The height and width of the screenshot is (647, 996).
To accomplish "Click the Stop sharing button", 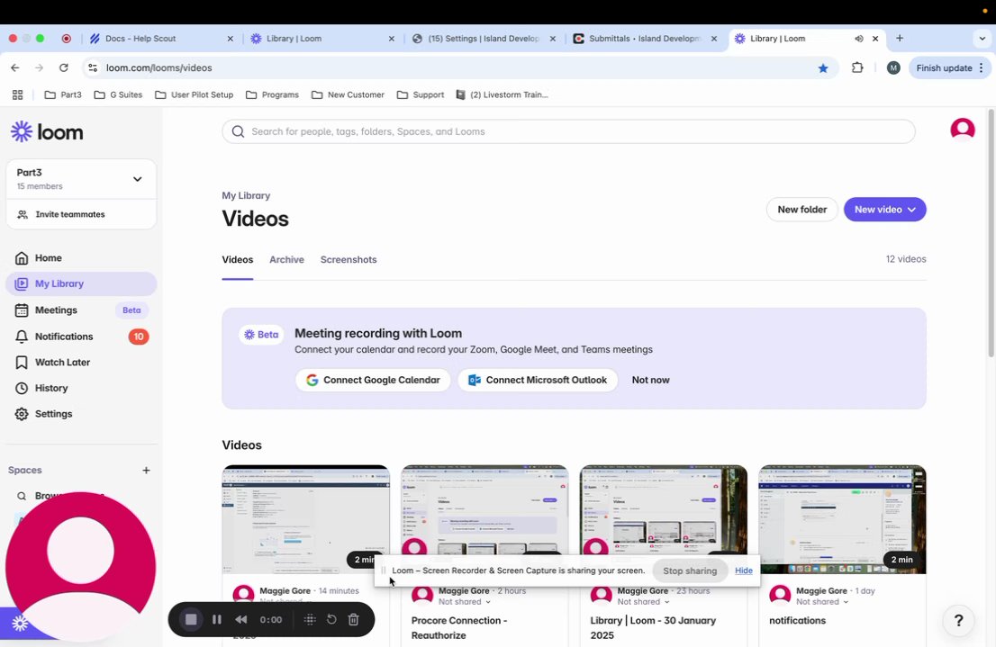I will tap(690, 571).
